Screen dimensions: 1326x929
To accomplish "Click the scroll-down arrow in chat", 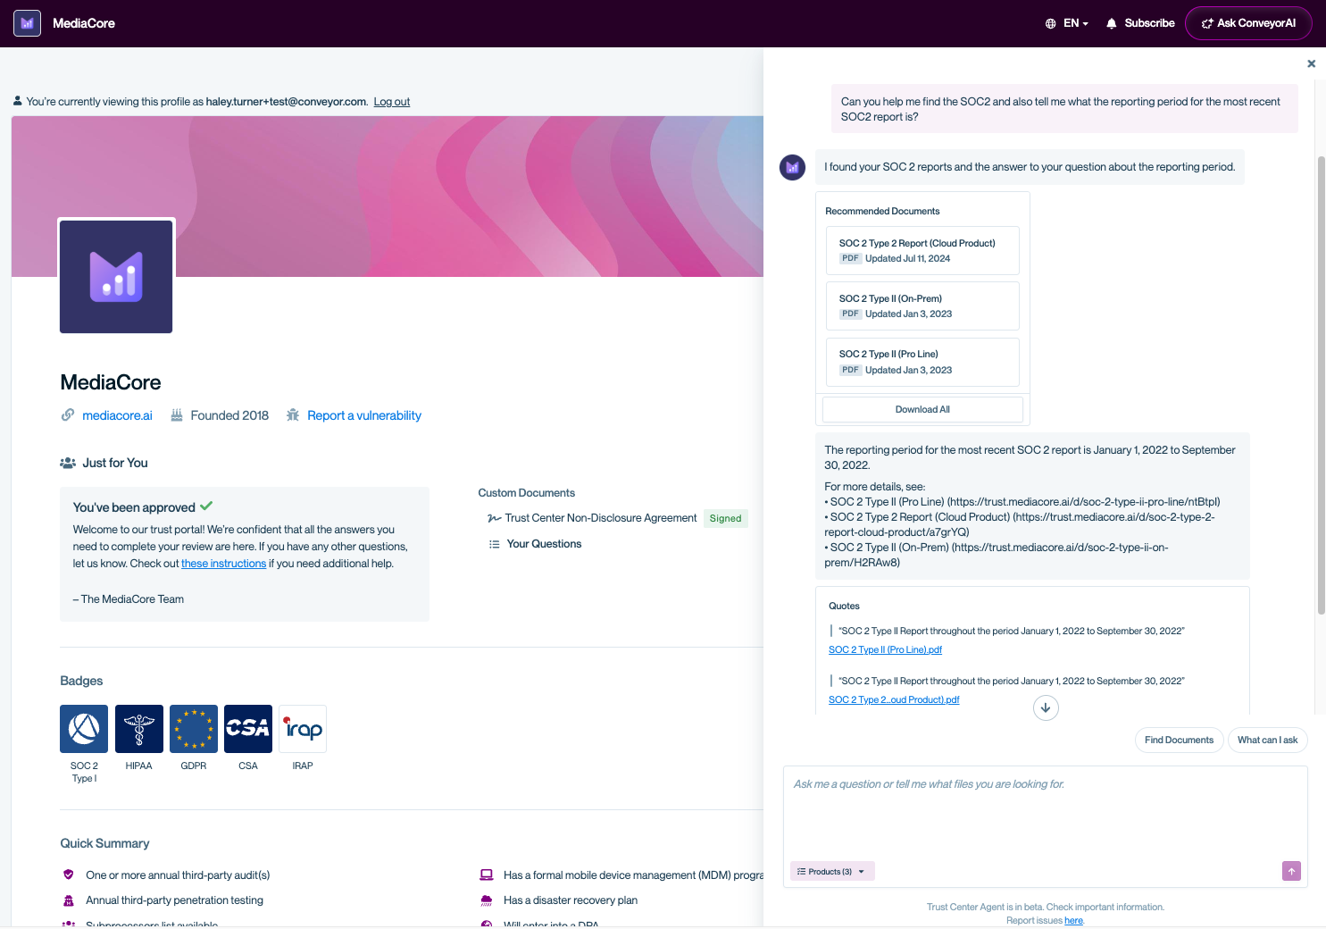I will (x=1046, y=707).
